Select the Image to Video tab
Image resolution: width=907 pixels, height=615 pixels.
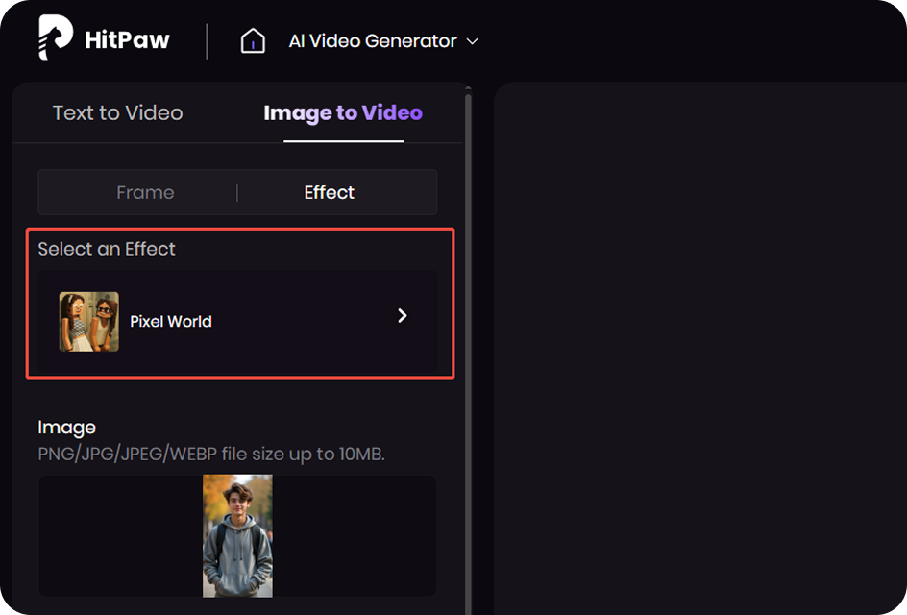point(343,112)
